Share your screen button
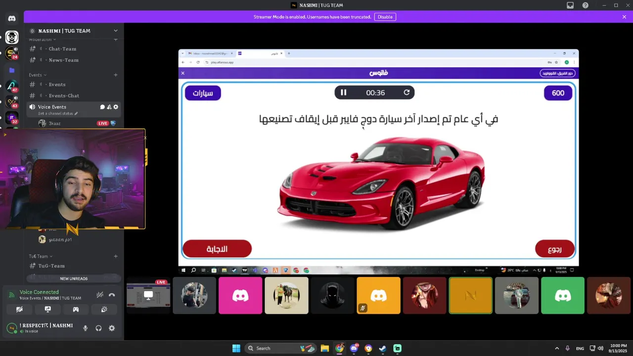The height and width of the screenshot is (356, 633). click(x=47, y=309)
